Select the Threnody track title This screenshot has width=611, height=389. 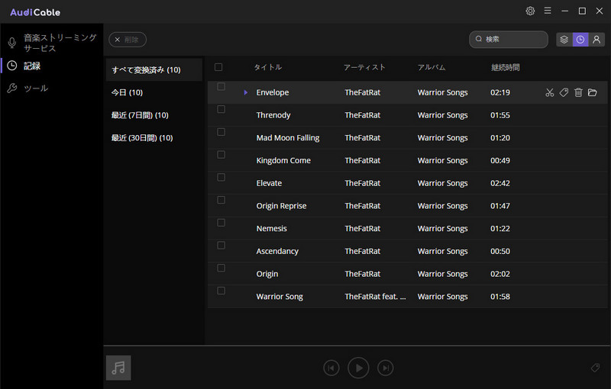273,115
